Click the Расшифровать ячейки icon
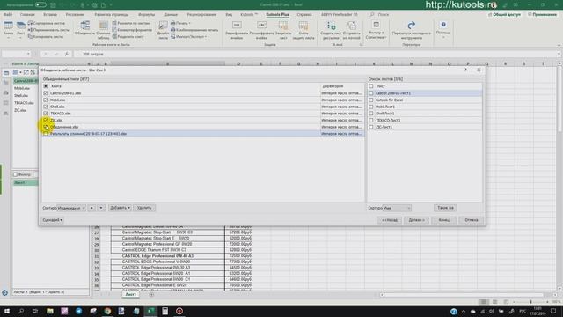The width and height of the screenshot is (563, 317). click(261, 30)
